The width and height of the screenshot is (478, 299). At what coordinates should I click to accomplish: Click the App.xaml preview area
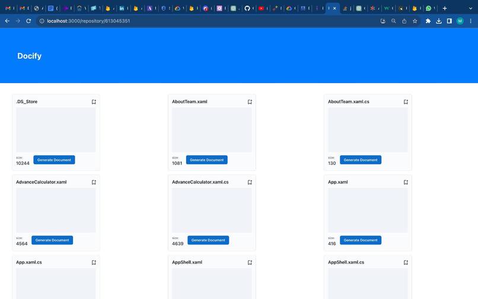pyautogui.click(x=368, y=210)
